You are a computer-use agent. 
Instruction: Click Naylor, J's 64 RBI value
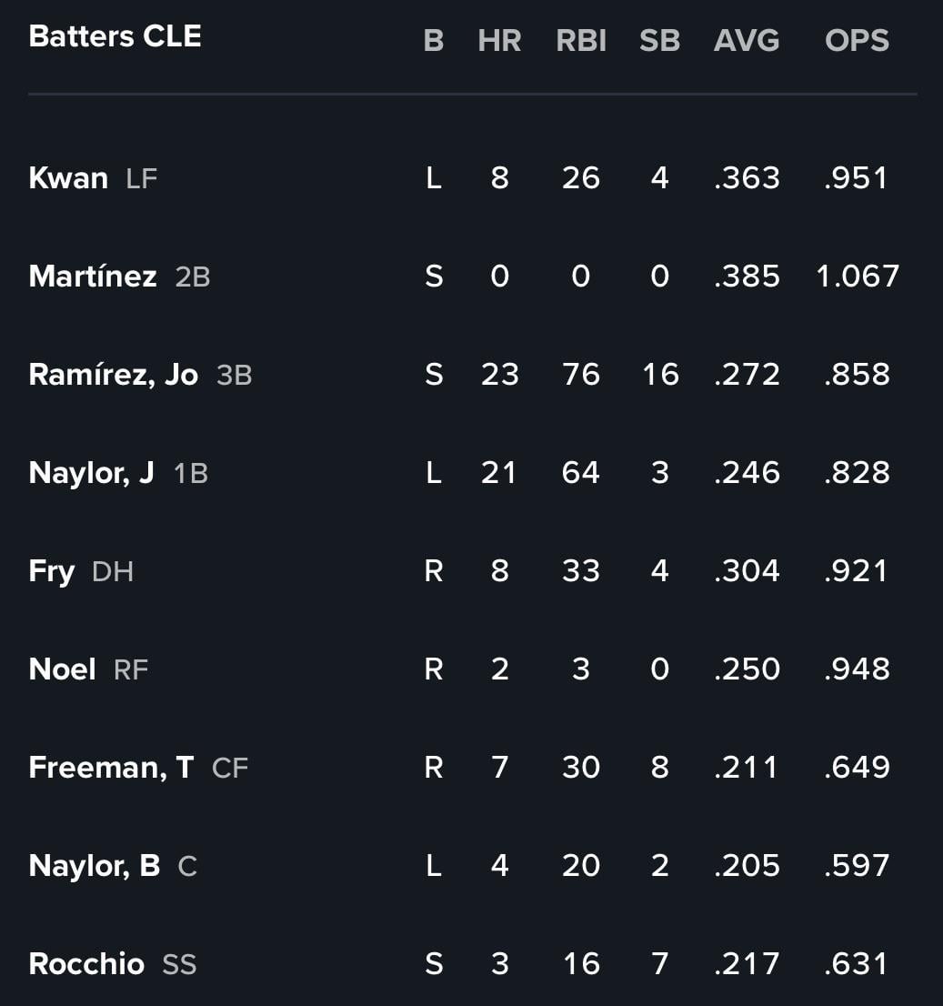(x=581, y=473)
